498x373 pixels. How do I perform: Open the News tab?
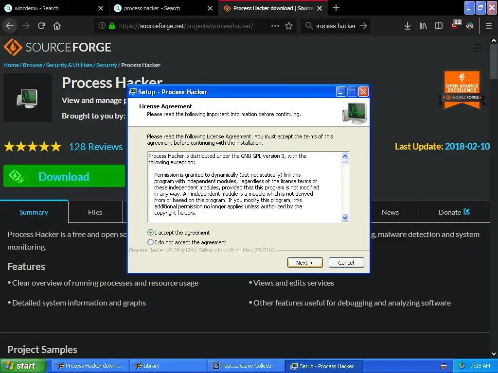tap(391, 212)
